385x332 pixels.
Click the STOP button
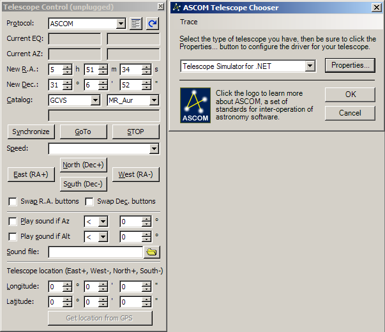[136, 132]
